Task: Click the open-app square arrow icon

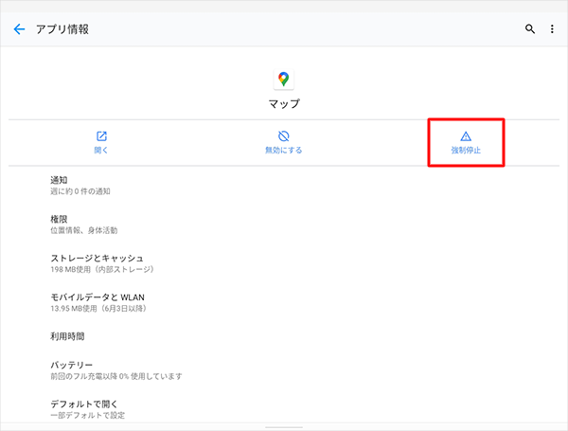Action: coord(102,135)
